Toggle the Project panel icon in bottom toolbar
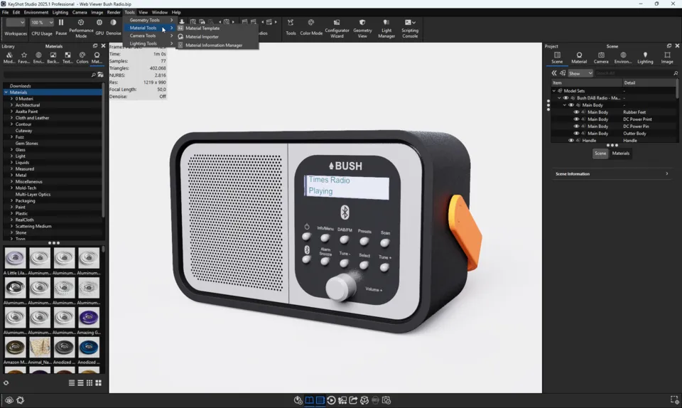This screenshot has height=408, width=682. coord(320,400)
